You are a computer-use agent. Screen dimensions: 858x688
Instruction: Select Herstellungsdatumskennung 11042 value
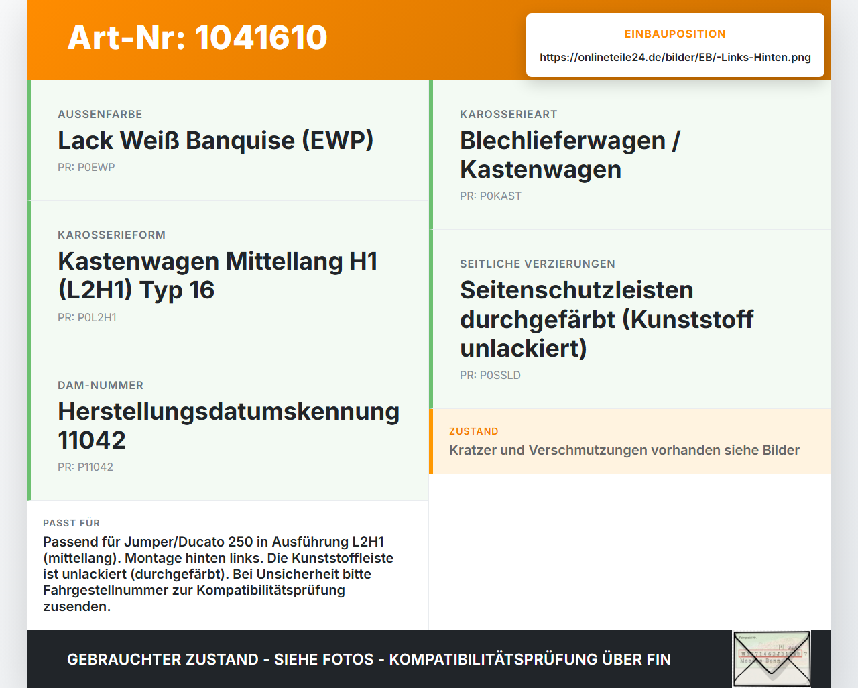(x=229, y=426)
